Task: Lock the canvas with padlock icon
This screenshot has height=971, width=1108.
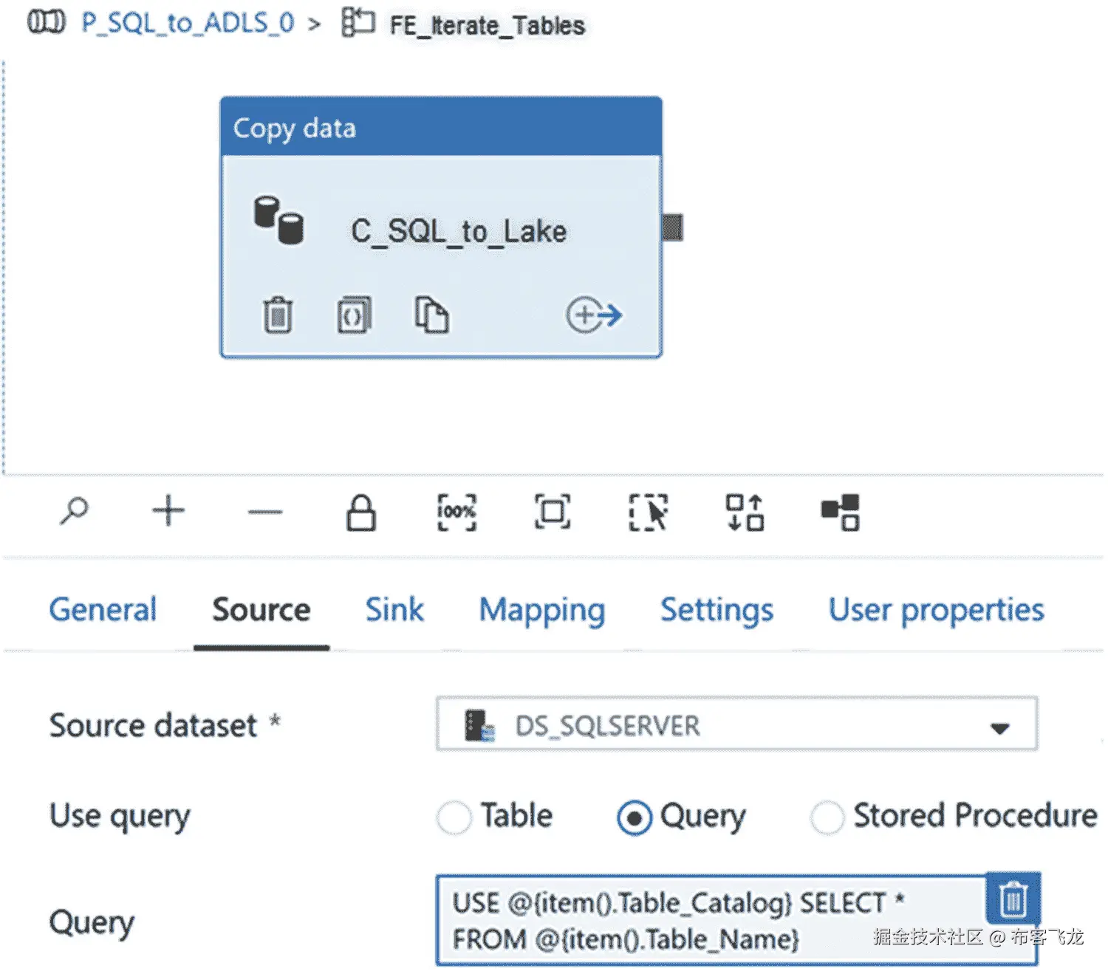Action: pyautogui.click(x=360, y=512)
